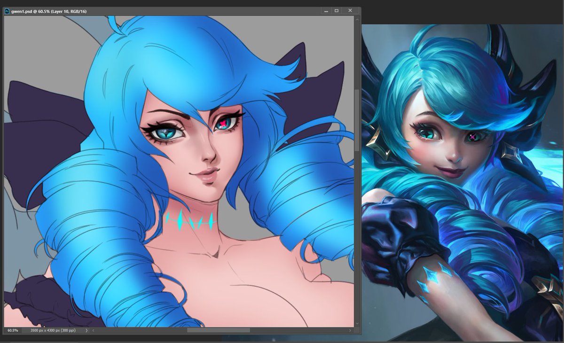Open the status bar info arrow menu
This screenshot has height=343, width=564.
point(86,330)
